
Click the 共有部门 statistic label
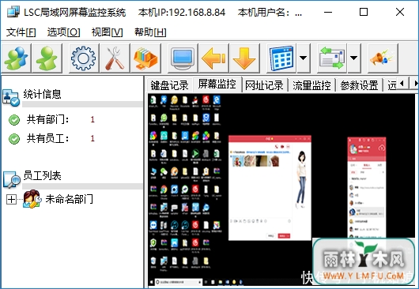(x=48, y=119)
